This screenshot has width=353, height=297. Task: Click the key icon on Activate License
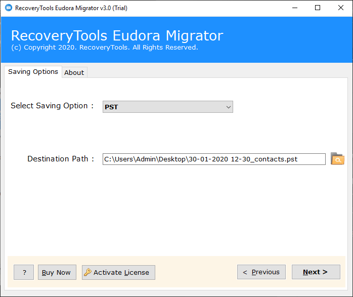[x=87, y=272]
